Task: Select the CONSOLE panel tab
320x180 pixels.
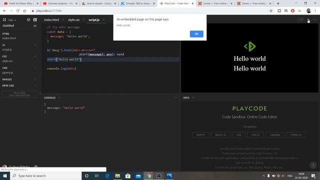Action: [x=50, y=98]
